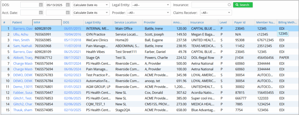Open patient link Demo_13019
Image resolution: width=299 pixels, height=115 pixels.
[x=23, y=87]
